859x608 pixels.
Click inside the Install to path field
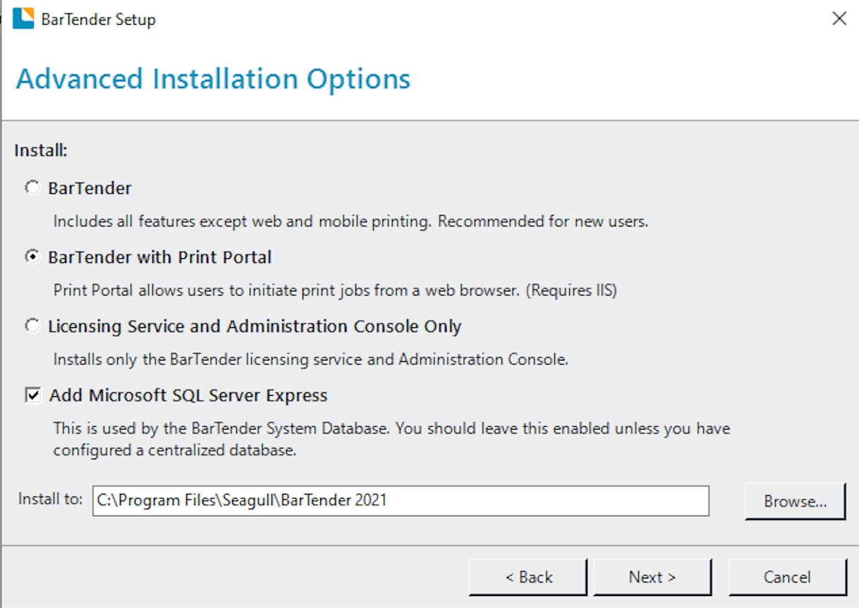tap(400, 501)
